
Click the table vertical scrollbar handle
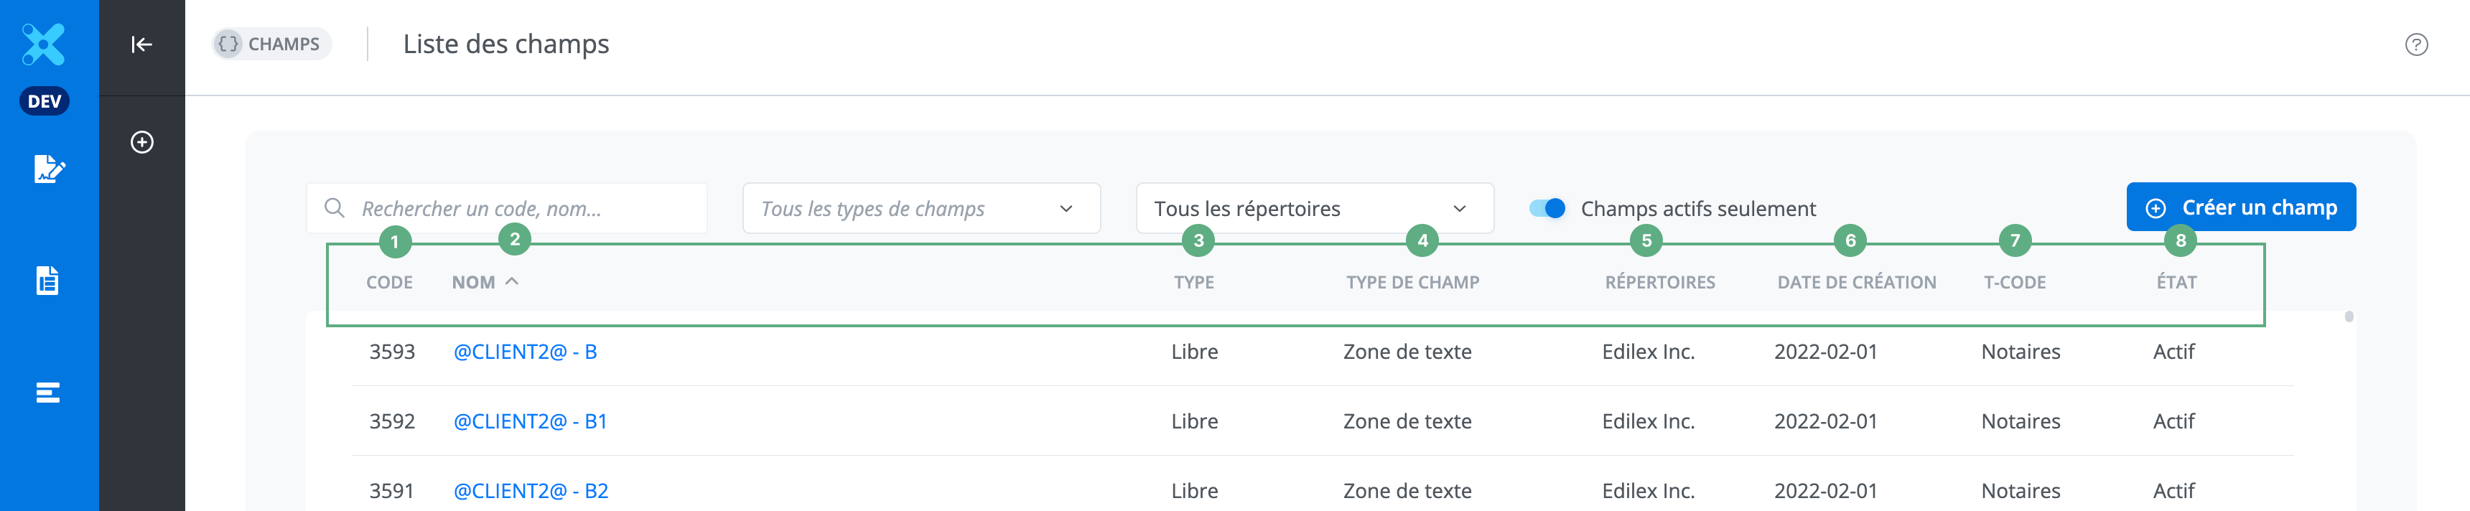point(2348,317)
